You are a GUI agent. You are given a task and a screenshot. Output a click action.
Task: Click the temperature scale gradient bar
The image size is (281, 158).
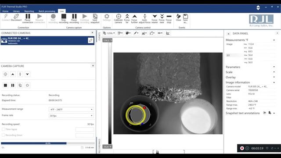point(110,93)
